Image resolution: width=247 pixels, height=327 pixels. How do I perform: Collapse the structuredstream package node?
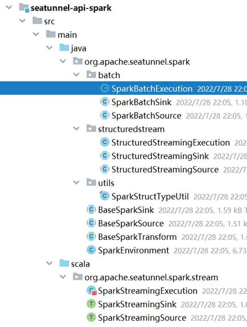coord(76,129)
